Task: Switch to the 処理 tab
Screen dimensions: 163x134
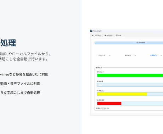Action: (119, 36)
